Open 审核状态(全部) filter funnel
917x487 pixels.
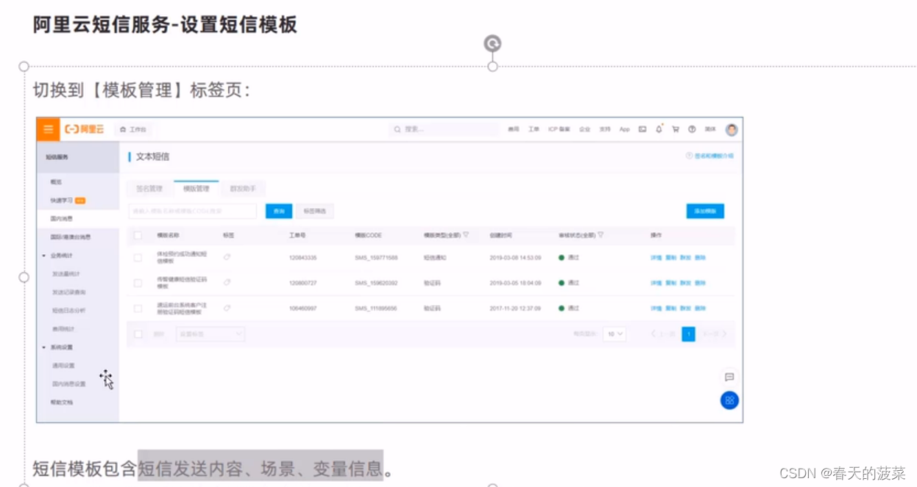(601, 235)
